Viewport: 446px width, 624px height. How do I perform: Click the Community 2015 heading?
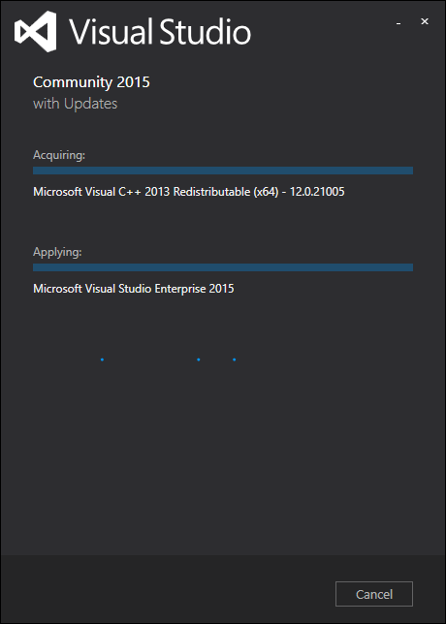point(91,82)
